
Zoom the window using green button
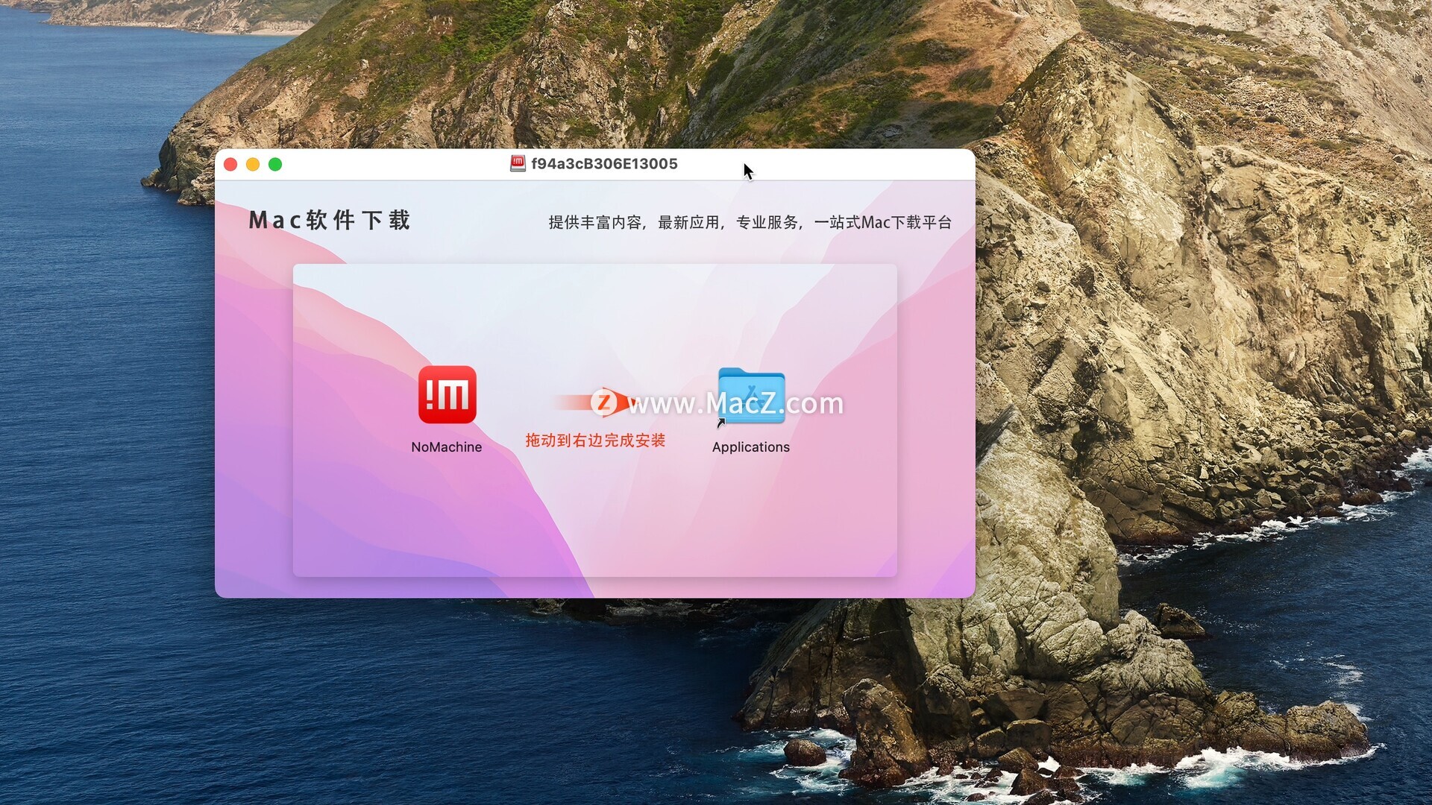pyautogui.click(x=275, y=165)
